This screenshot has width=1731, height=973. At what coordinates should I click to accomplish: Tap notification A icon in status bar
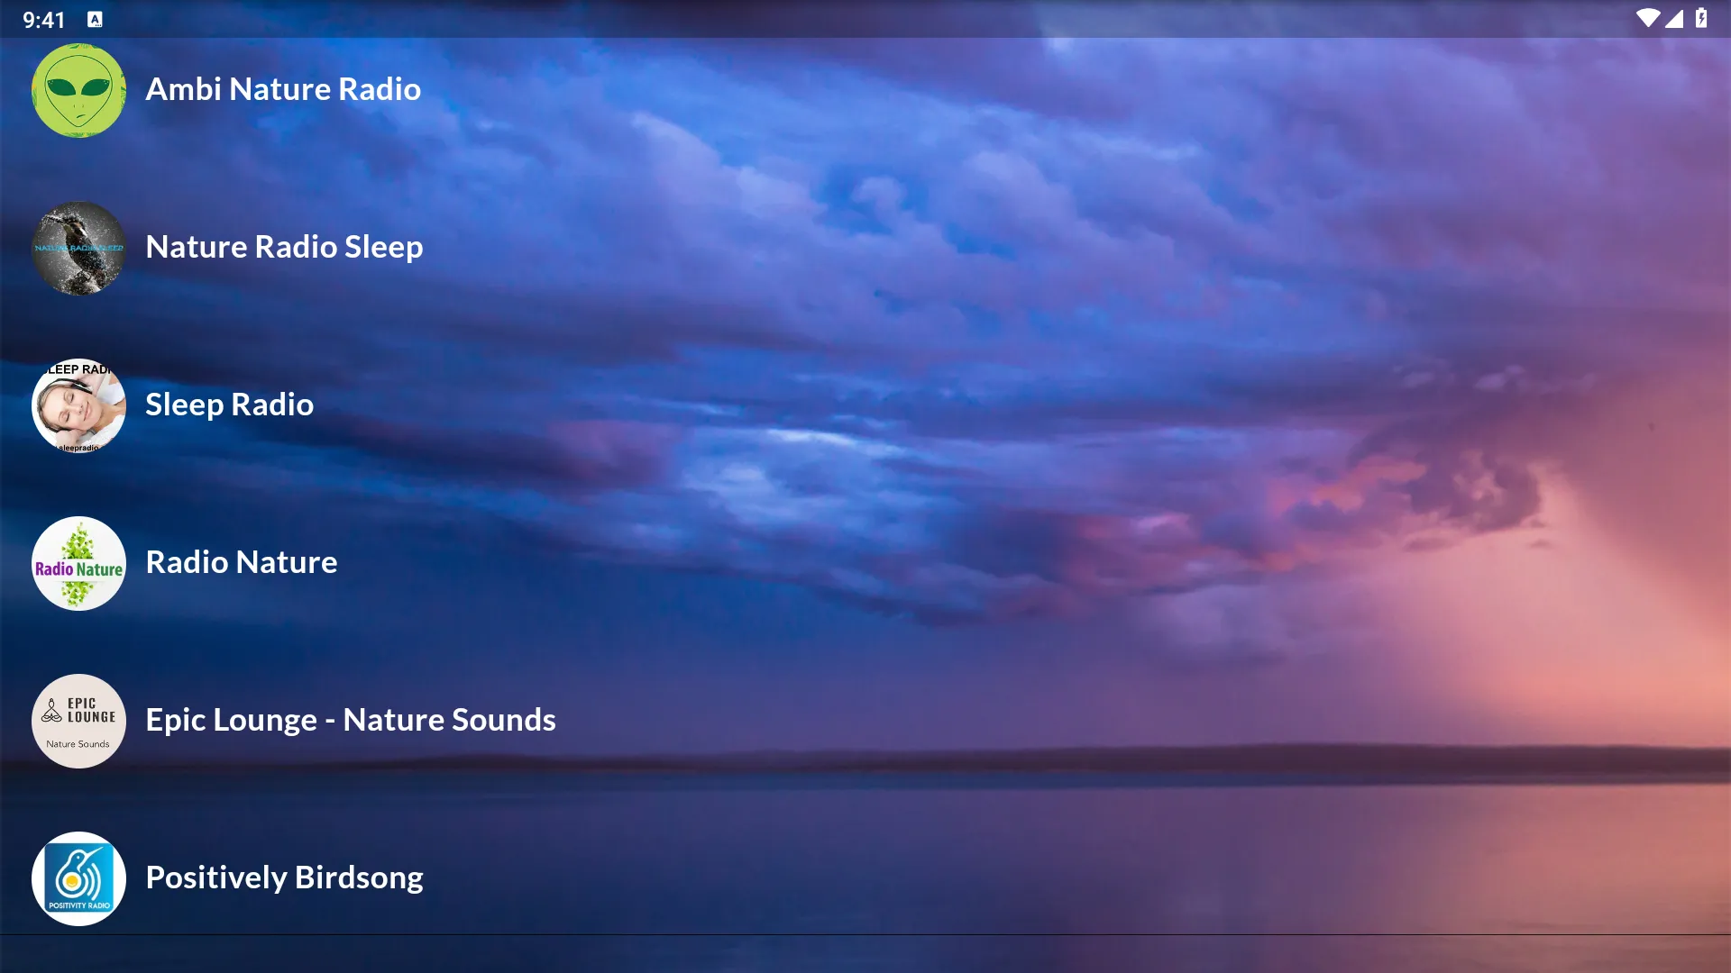point(92,18)
